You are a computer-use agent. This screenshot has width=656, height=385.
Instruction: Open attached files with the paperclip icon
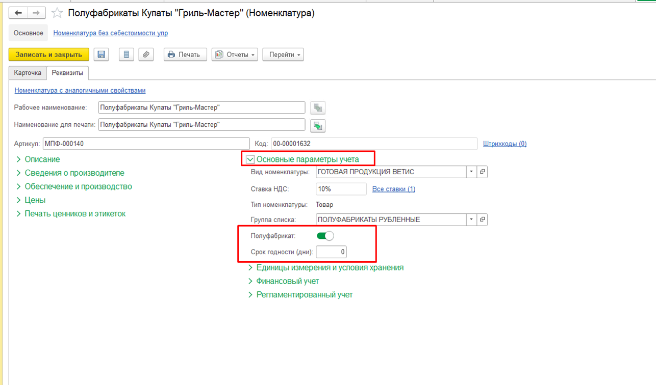(x=146, y=54)
